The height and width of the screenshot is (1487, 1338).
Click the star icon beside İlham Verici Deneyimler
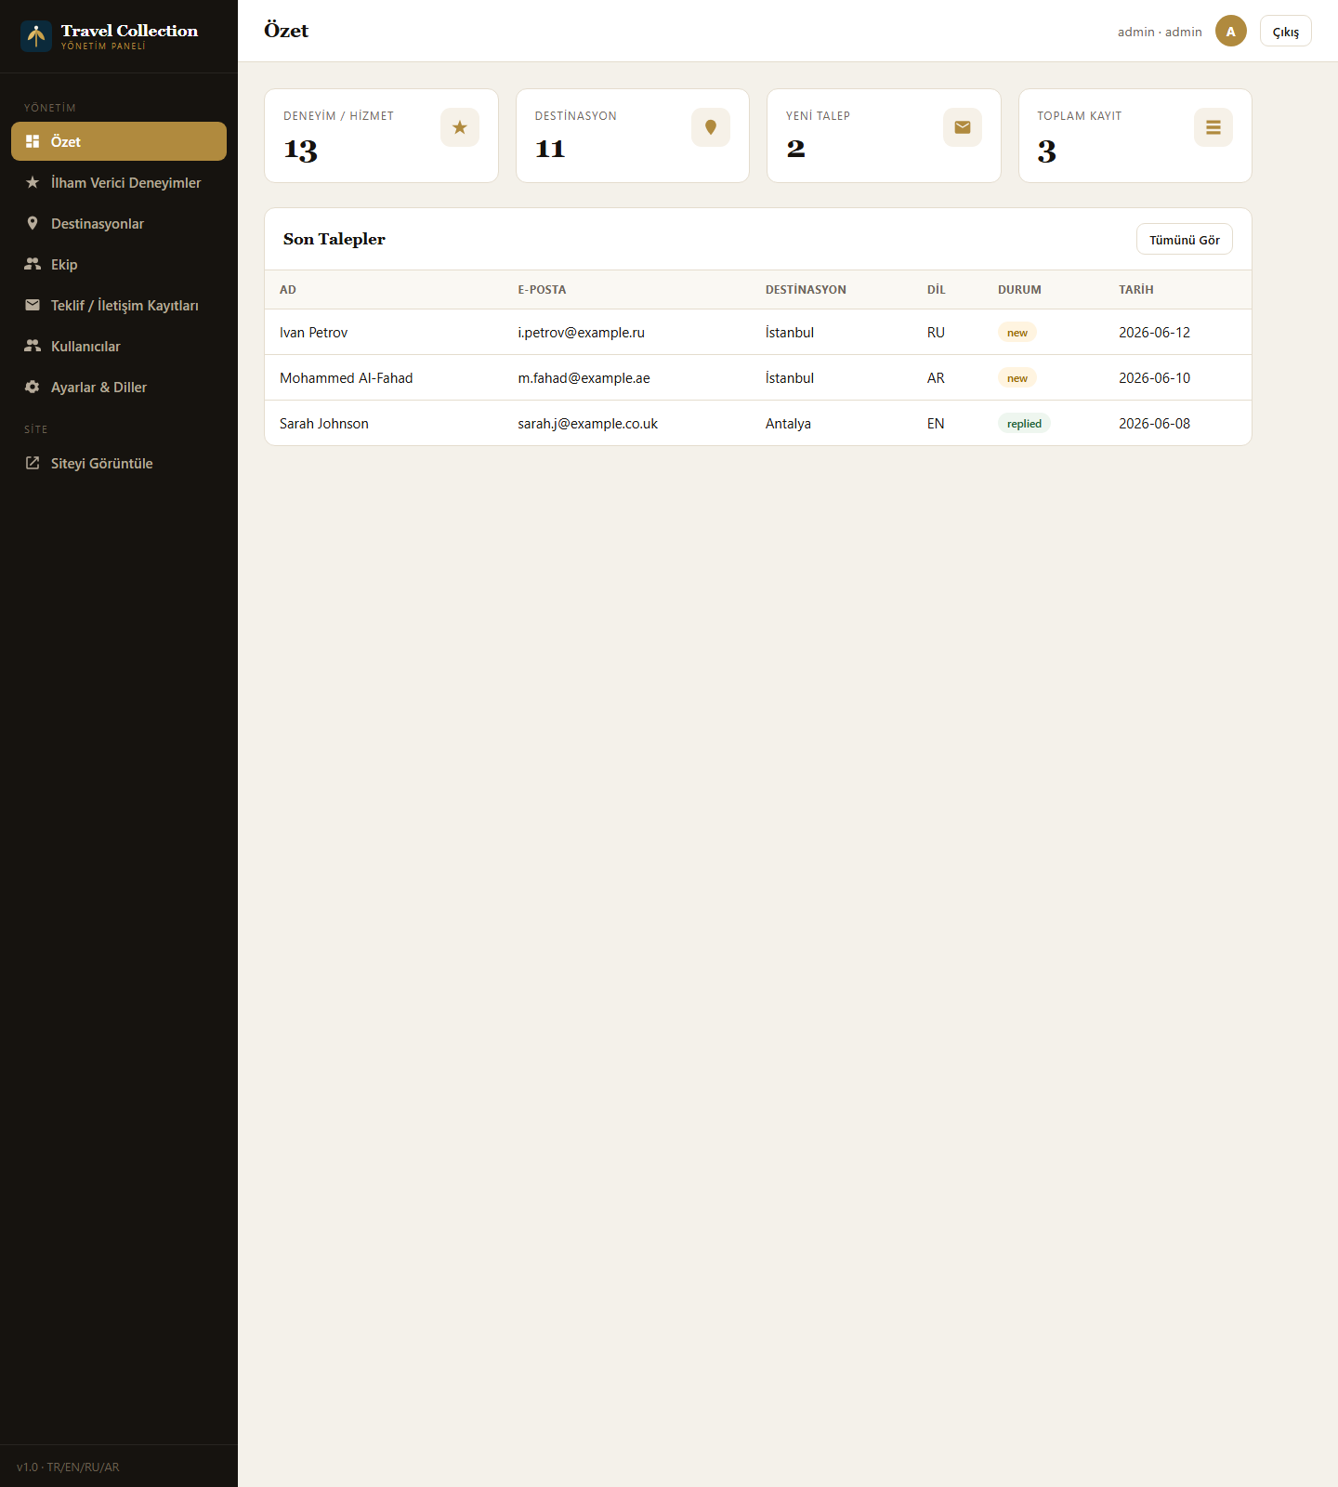coord(33,182)
